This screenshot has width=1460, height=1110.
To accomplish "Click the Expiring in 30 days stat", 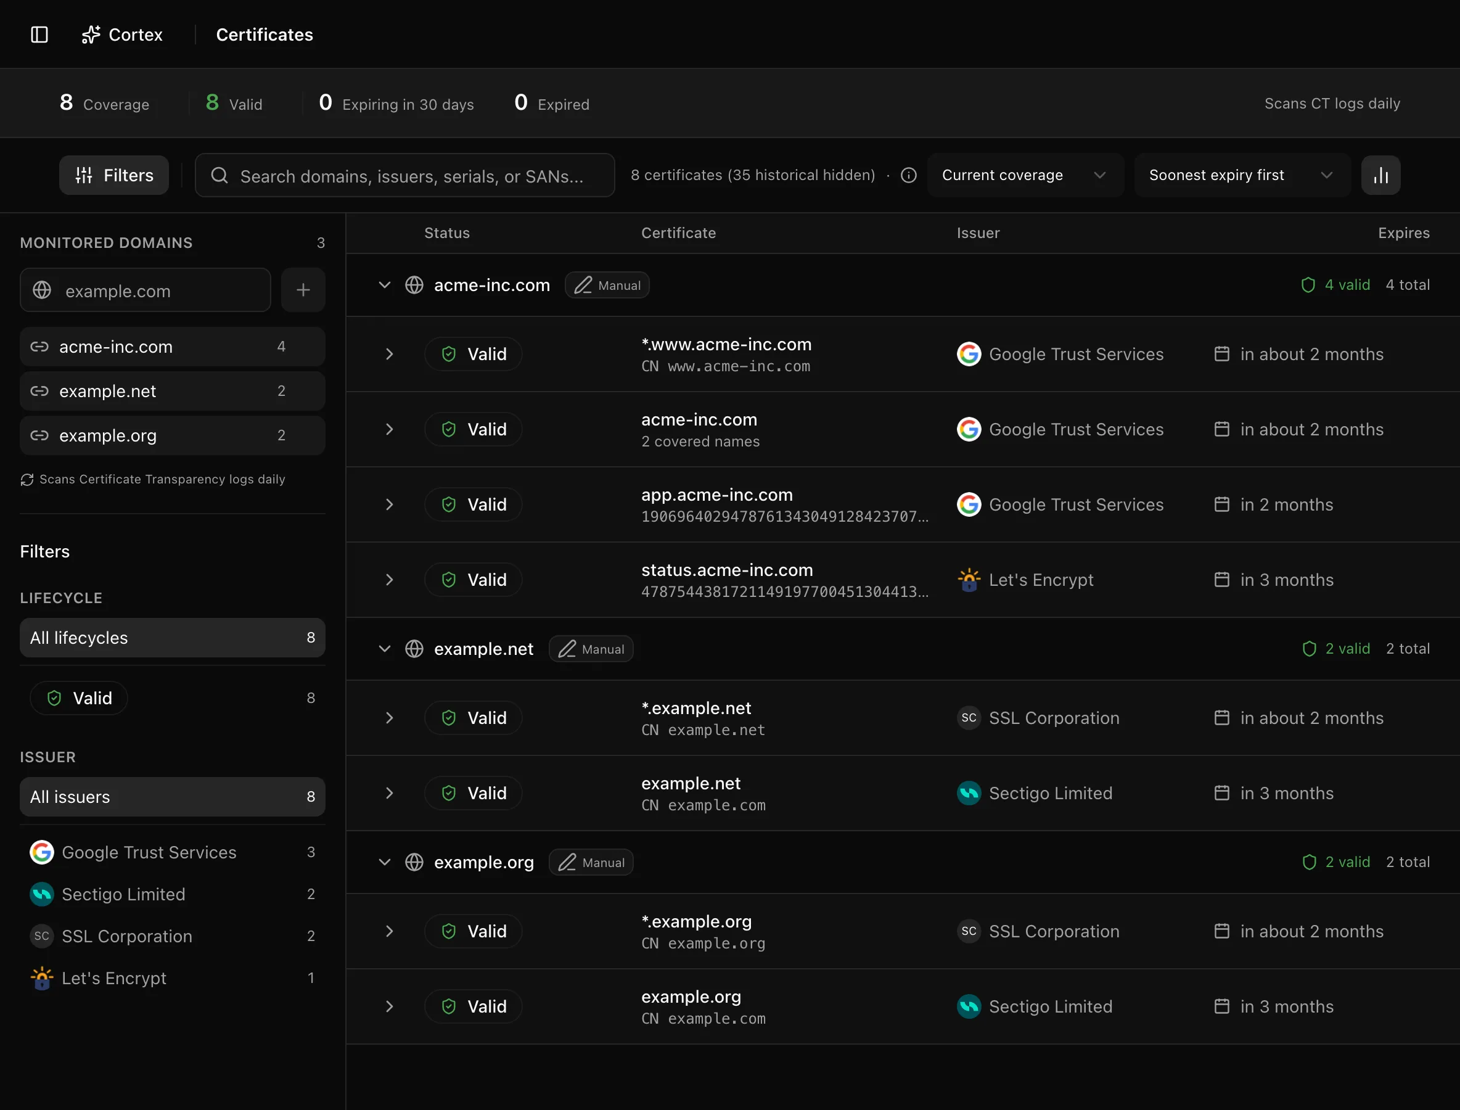I will tap(396, 103).
